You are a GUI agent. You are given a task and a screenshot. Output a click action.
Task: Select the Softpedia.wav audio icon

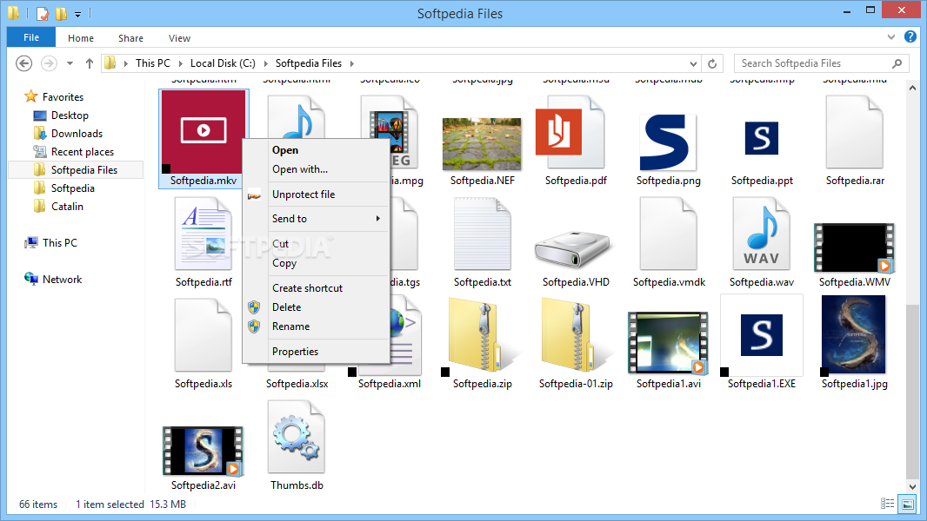pyautogui.click(x=762, y=234)
